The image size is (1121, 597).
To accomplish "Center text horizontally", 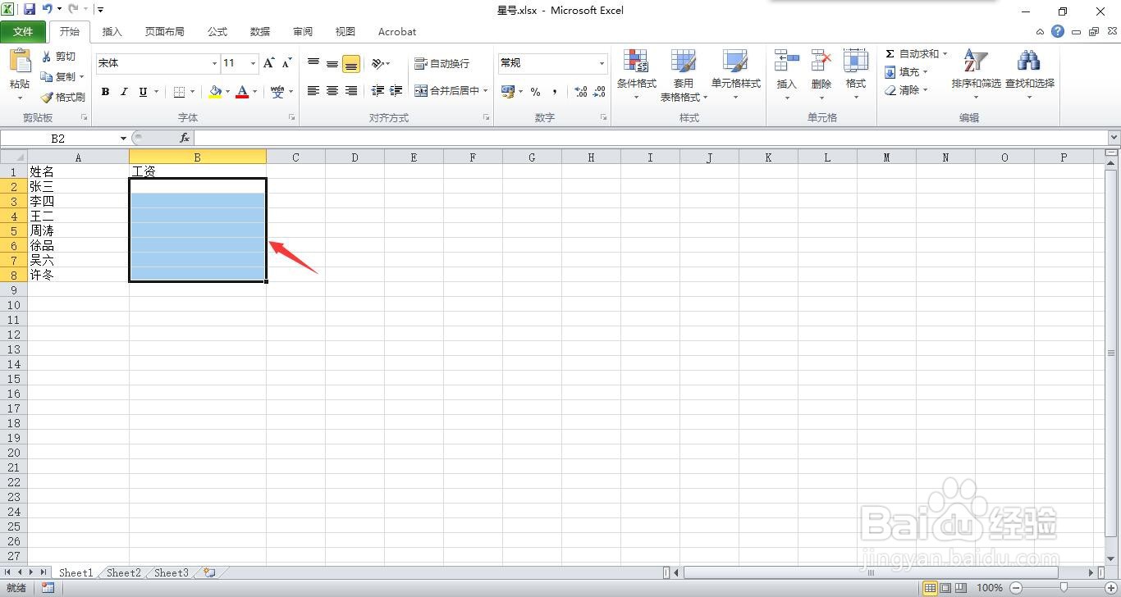I will point(332,91).
